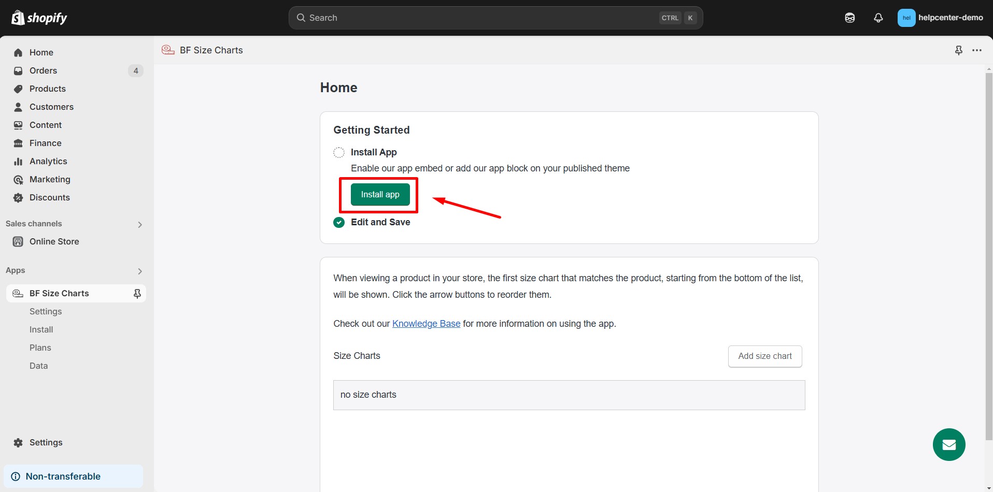Expand the Apps section chevron

tap(139, 271)
